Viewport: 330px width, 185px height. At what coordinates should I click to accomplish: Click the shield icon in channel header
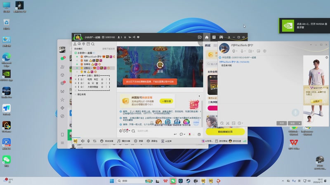pyautogui.click(x=138, y=37)
